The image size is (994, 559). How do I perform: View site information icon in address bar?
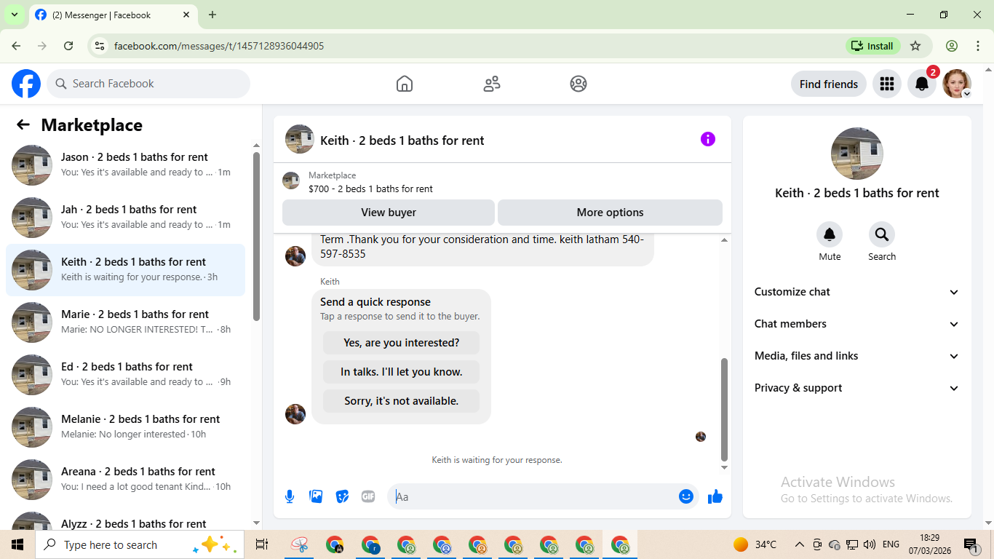(x=100, y=46)
